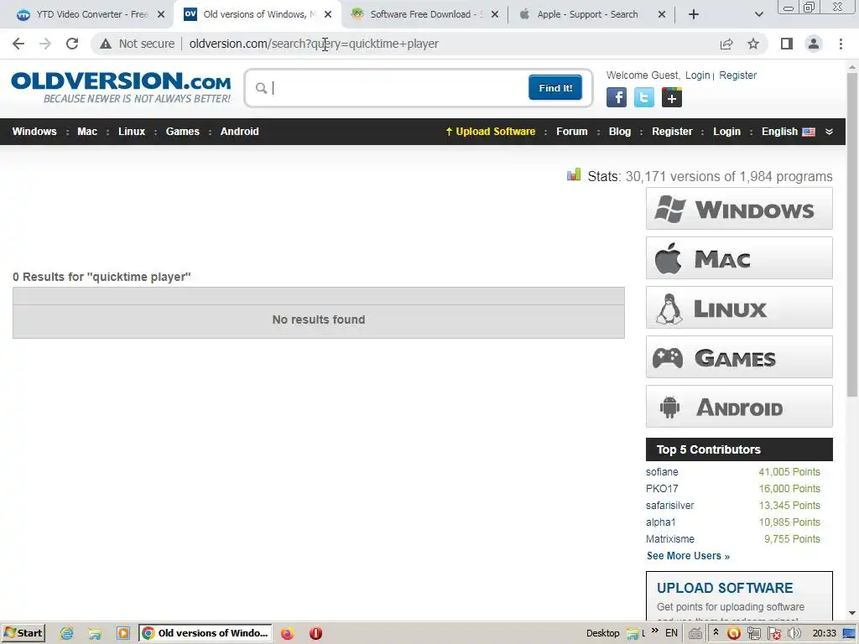The width and height of the screenshot is (859, 644).
Task: Open Games in the navigation bar
Action: point(182,132)
